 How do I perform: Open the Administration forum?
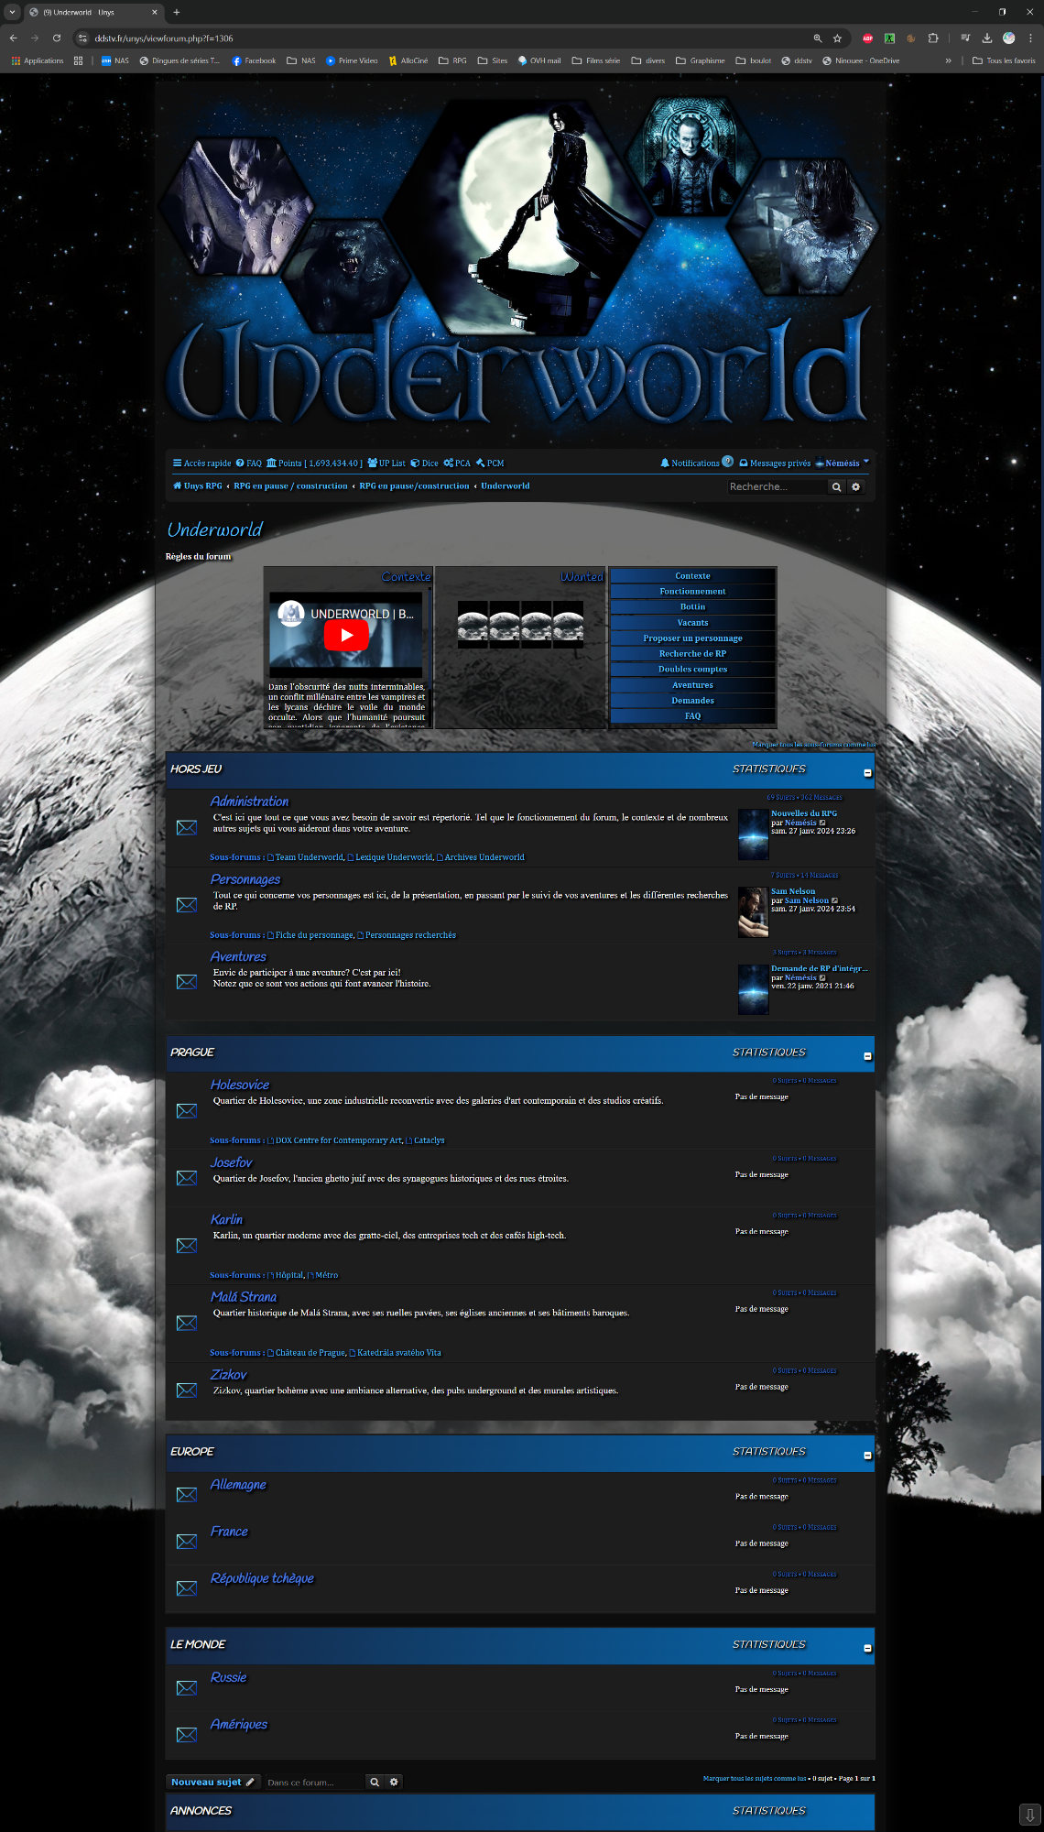tap(249, 801)
